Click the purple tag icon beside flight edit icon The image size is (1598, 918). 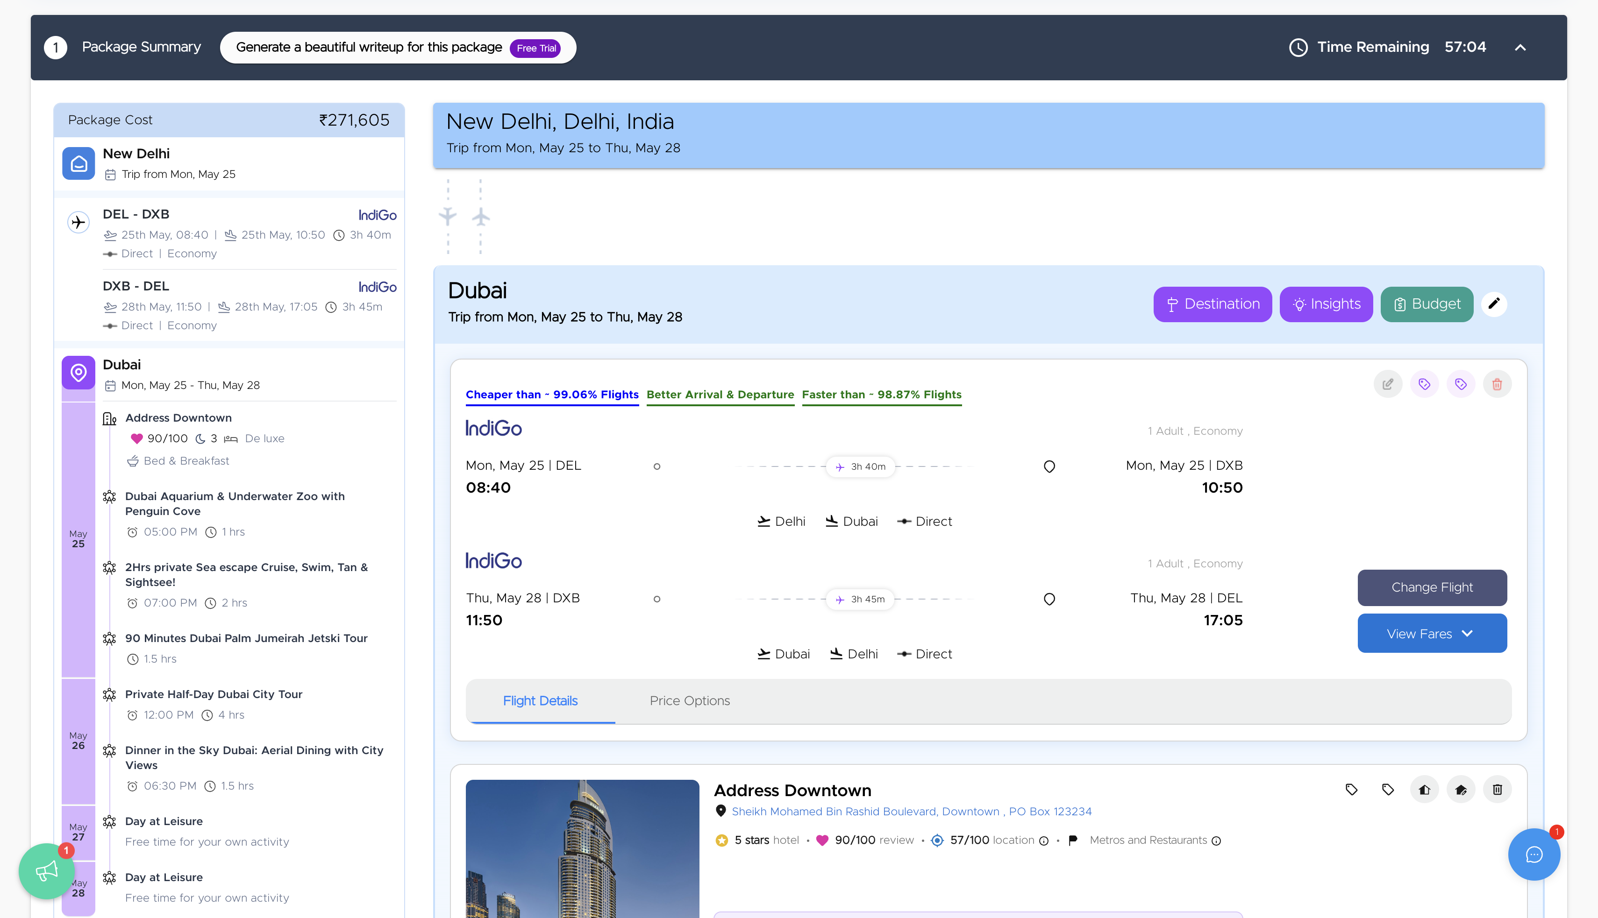[x=1425, y=384]
